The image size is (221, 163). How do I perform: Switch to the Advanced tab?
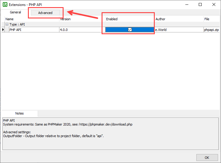45,13
